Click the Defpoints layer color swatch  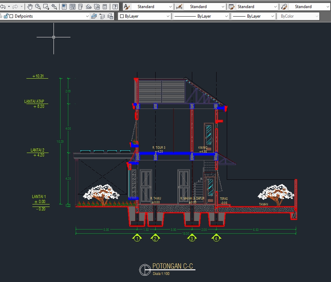11,16
